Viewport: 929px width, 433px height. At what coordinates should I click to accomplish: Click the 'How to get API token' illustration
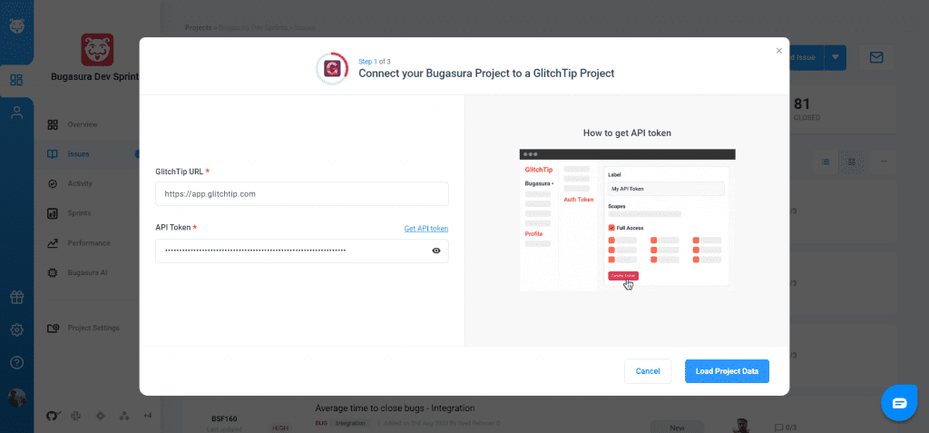[627, 220]
